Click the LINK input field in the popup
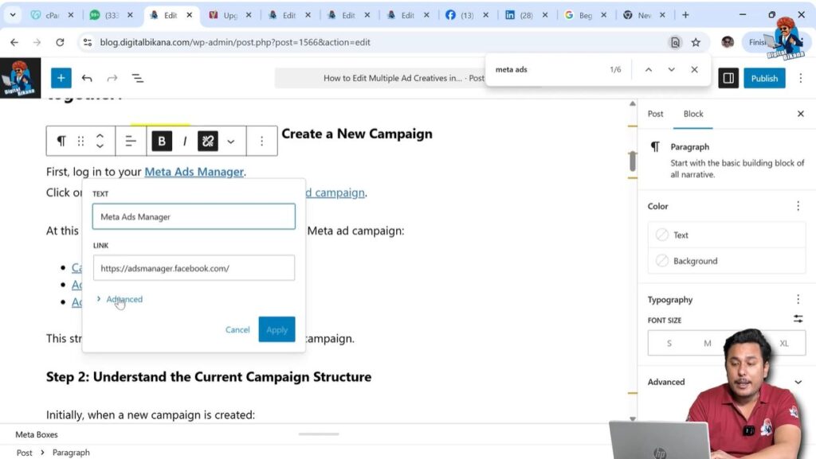Viewport: 816px width, 459px height. coord(194,267)
